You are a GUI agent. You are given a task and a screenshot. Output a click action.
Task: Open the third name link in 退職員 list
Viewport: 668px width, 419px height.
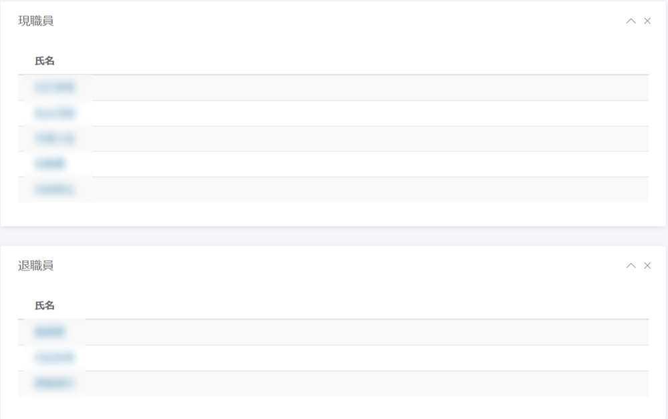point(55,384)
